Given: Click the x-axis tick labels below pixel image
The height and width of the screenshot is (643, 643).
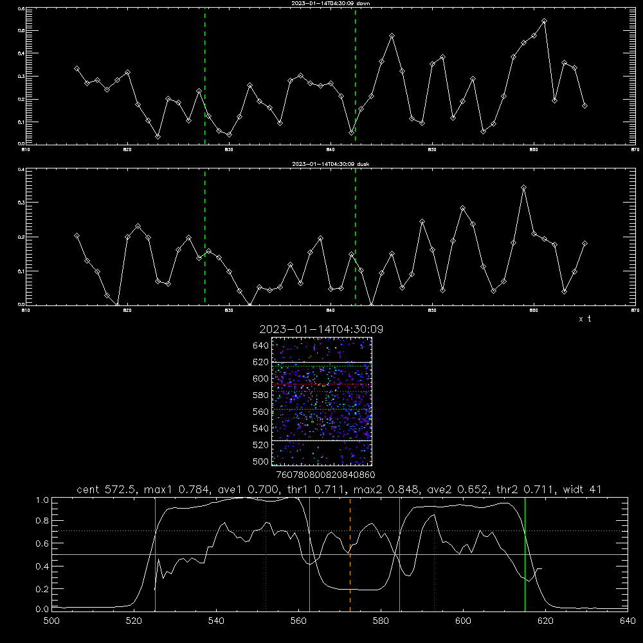Looking at the screenshot, I should coord(325,475).
